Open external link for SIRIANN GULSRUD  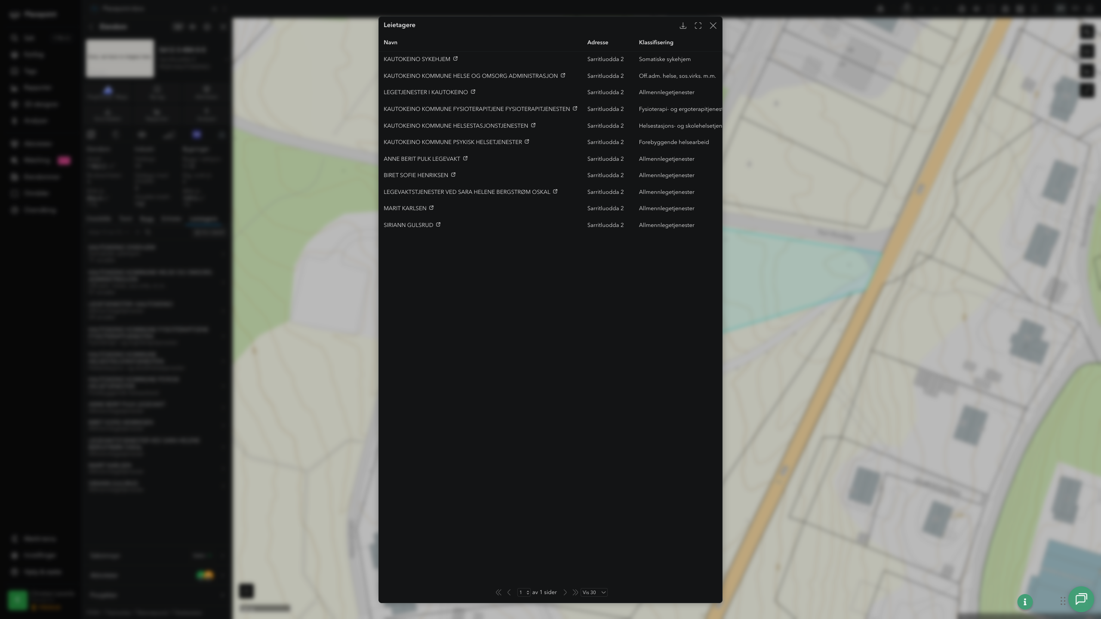[x=438, y=224]
